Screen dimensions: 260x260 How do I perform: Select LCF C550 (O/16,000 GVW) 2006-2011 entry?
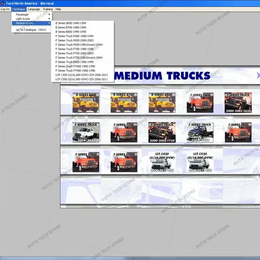(x=82, y=79)
